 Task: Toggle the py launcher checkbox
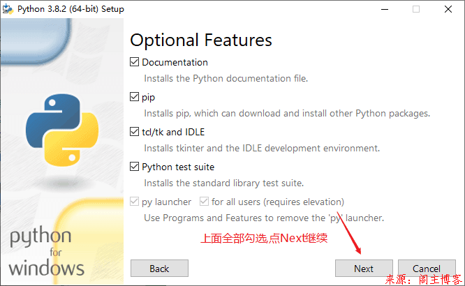(134, 202)
